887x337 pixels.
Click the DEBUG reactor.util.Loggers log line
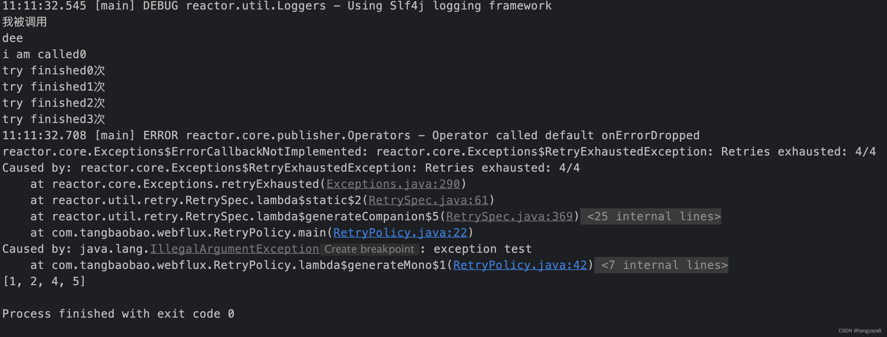277,6
